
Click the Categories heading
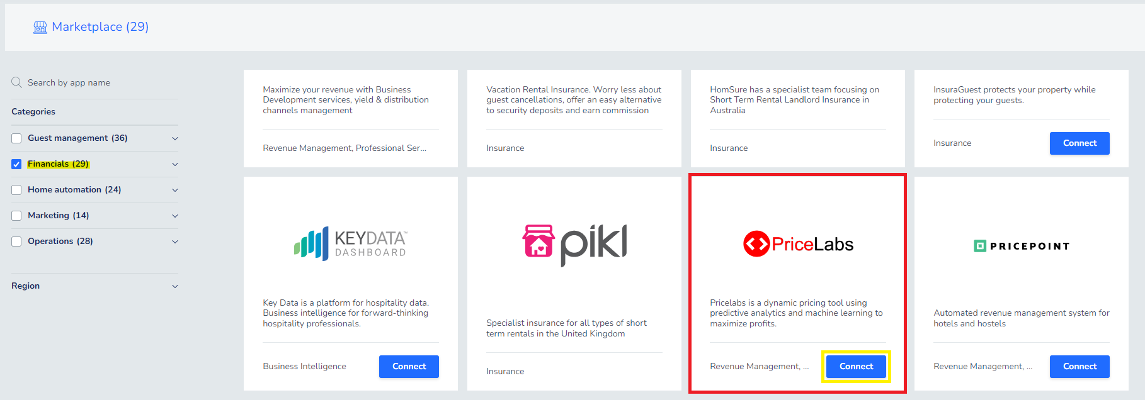coord(33,111)
